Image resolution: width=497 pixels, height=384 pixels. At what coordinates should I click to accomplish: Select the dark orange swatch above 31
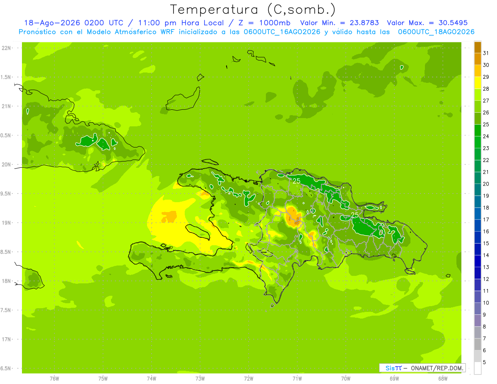[x=478, y=47]
